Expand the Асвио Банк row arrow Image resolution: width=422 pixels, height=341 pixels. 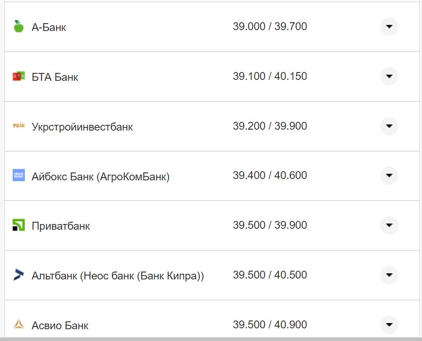[389, 324]
